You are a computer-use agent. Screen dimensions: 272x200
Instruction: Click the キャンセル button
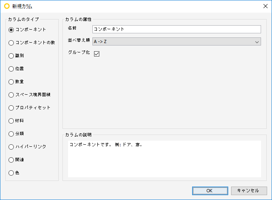pyautogui.click(x=249, y=191)
